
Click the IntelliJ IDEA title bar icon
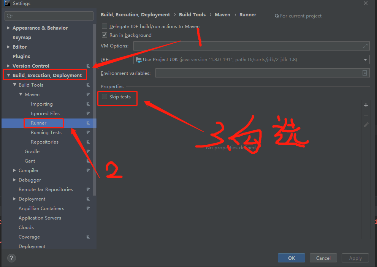(7, 3)
